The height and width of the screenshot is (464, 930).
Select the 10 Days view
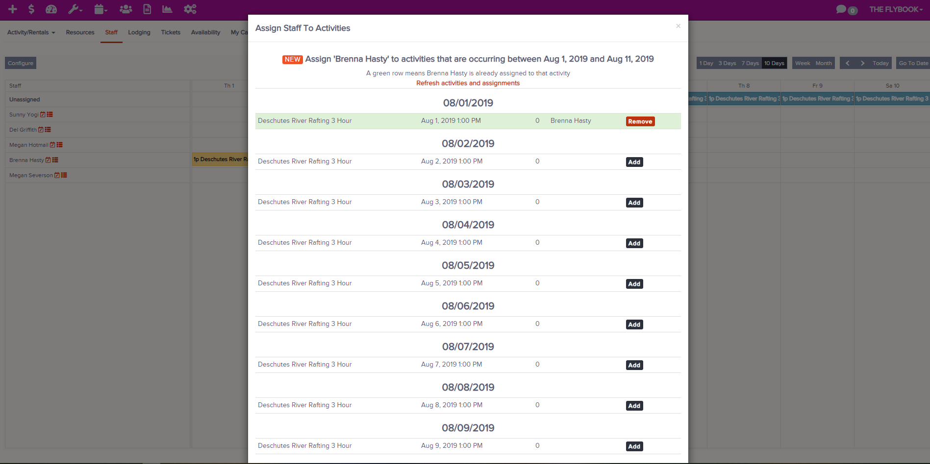[774, 63]
